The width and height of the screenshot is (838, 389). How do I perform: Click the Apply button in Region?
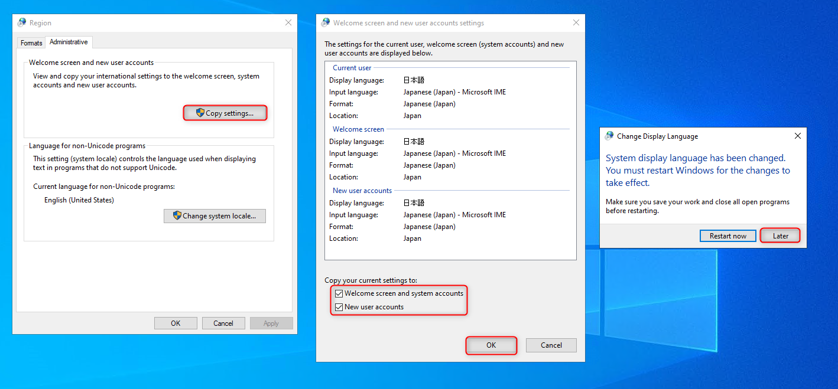pos(271,323)
